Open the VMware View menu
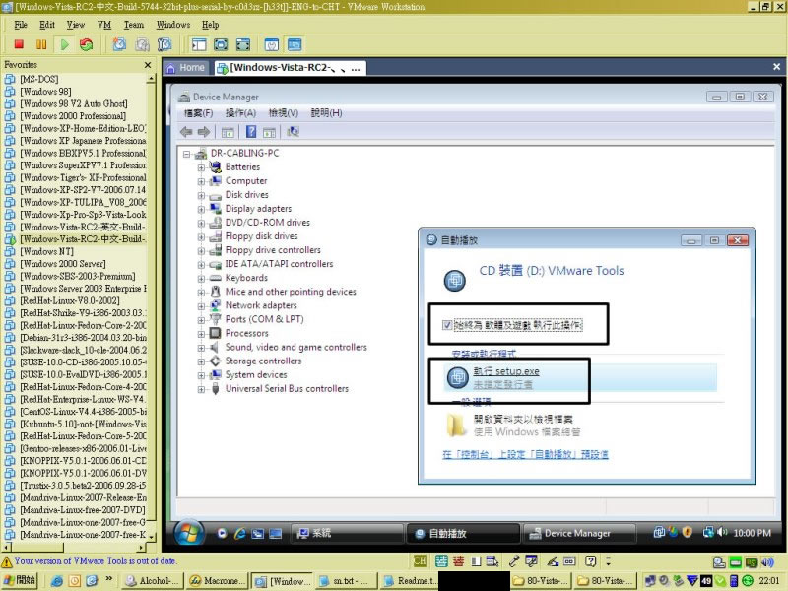 point(76,25)
